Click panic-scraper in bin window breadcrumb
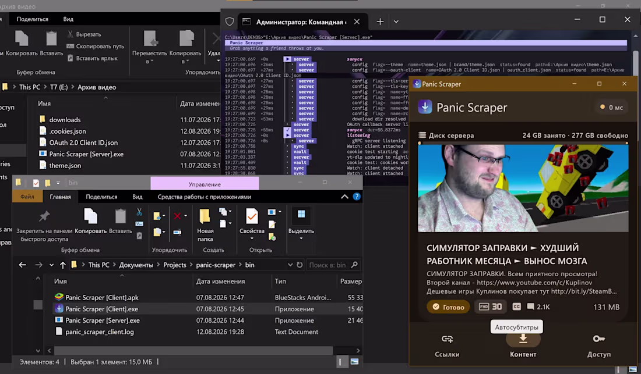 pos(216,265)
